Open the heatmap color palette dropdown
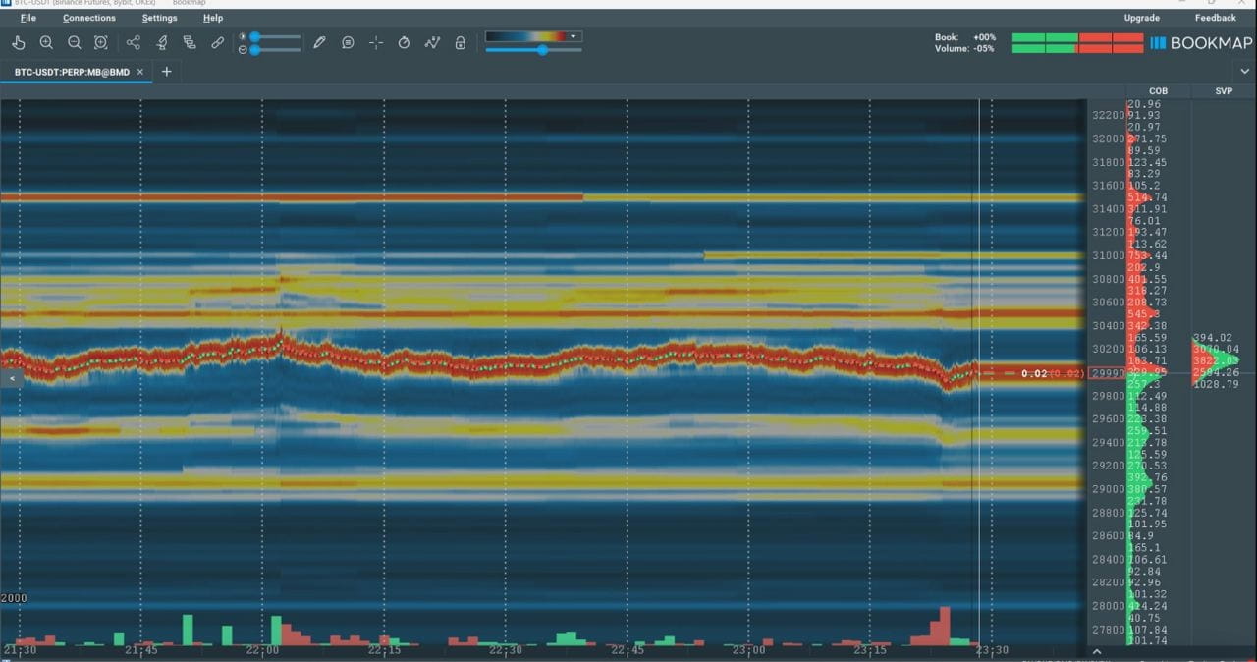The image size is (1257, 662). pyautogui.click(x=573, y=35)
